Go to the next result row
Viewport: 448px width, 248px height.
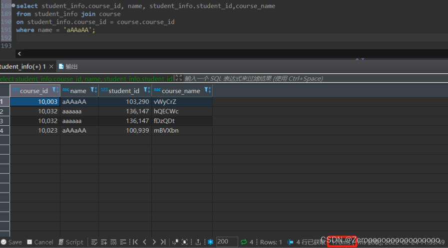click(x=154, y=242)
